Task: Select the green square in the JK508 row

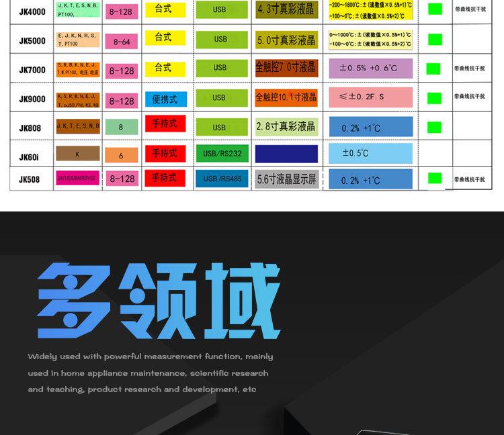Action: [x=435, y=179]
